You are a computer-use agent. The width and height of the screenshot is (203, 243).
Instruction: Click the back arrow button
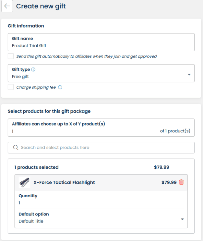point(7,6)
